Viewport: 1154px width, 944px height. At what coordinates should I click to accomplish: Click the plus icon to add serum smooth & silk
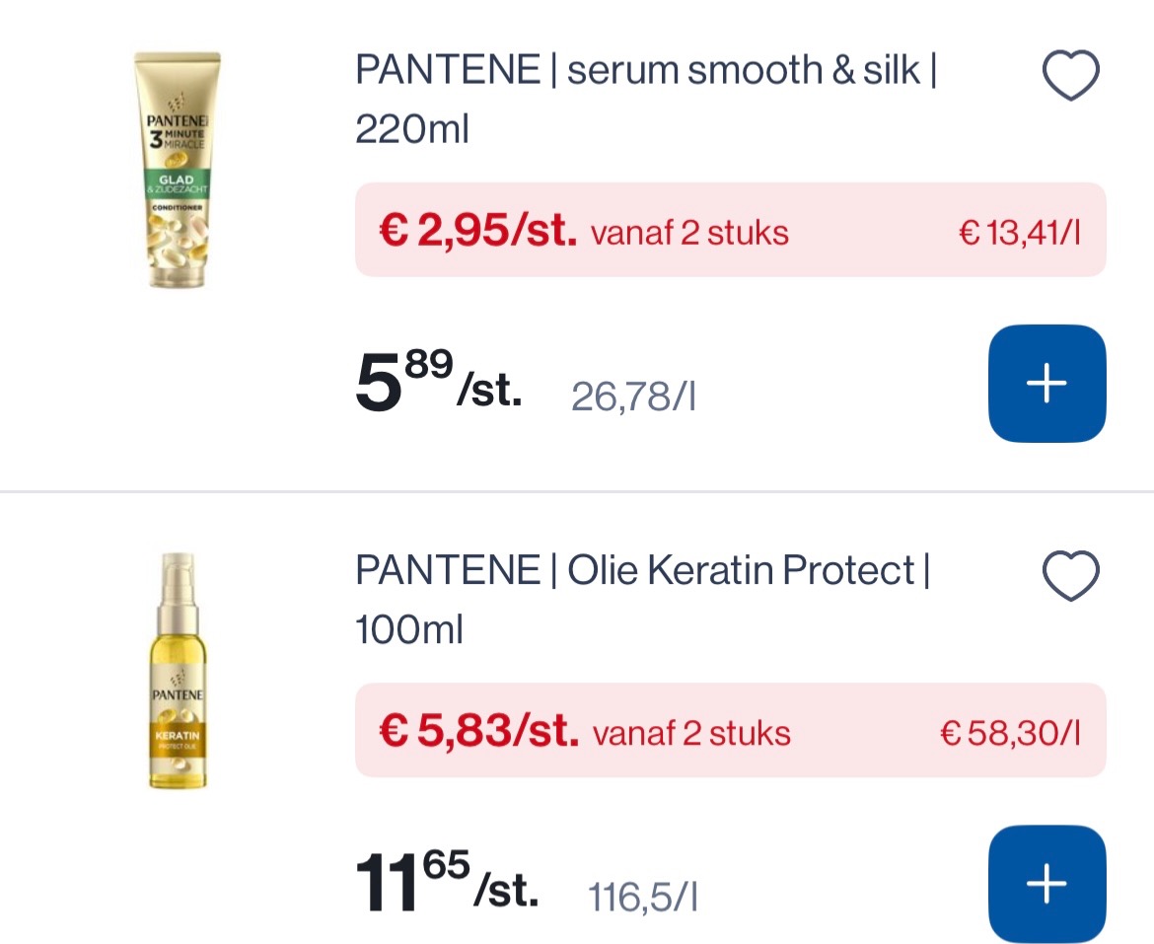click(1046, 384)
